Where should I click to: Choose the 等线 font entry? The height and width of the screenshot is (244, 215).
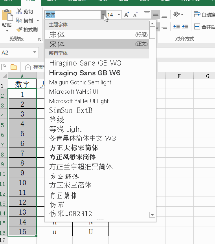point(97,120)
